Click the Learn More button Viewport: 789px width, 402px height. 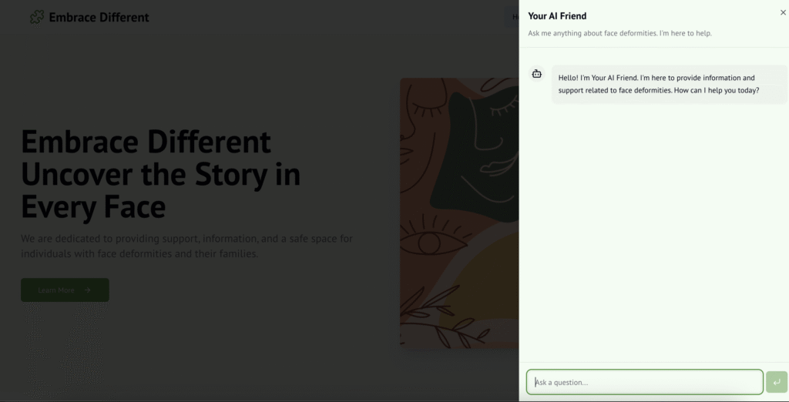[65, 290]
